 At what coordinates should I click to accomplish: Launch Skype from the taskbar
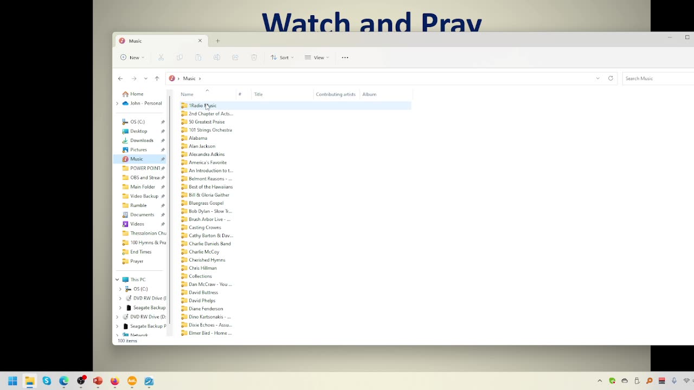pos(47,381)
